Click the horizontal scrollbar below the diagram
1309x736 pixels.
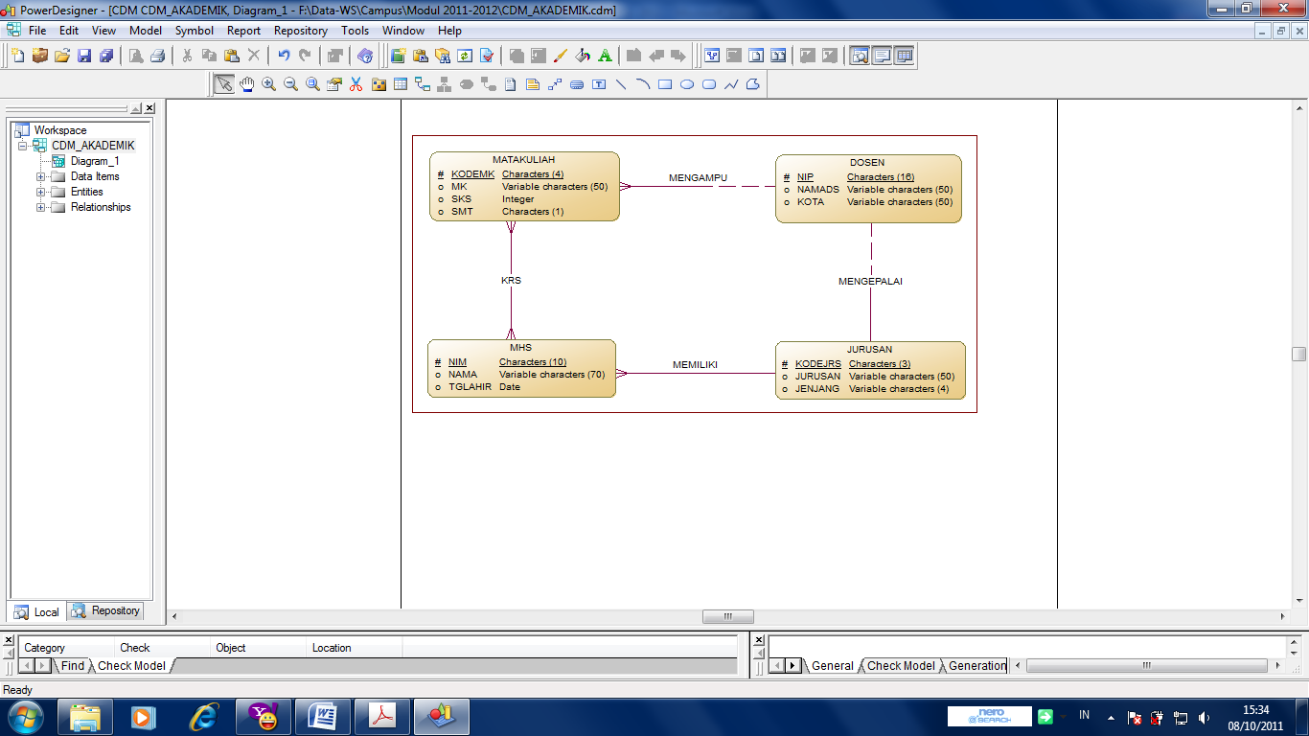pyautogui.click(x=728, y=616)
